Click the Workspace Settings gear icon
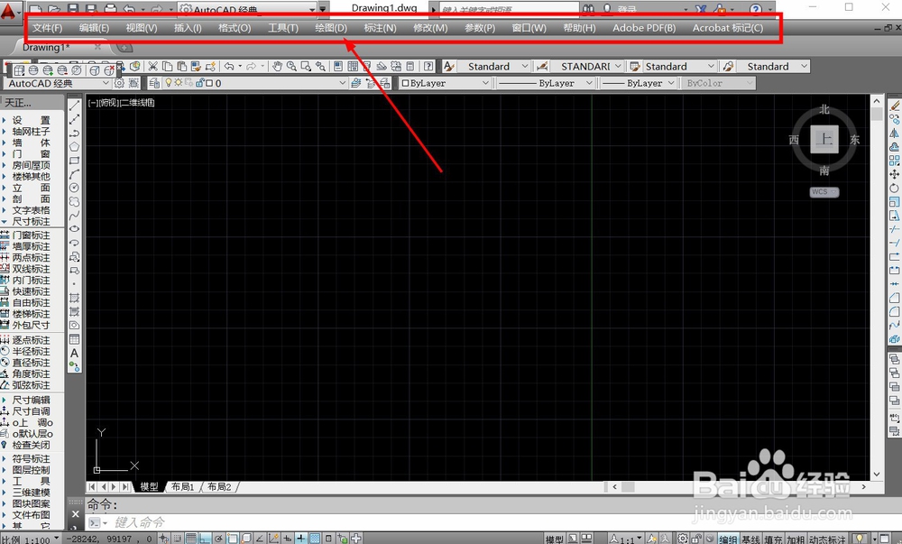Screen dimensions: 902x544 click(x=119, y=83)
